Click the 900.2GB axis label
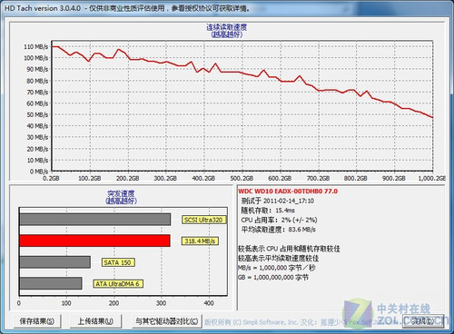This screenshot has height=334, width=454. 394,178
